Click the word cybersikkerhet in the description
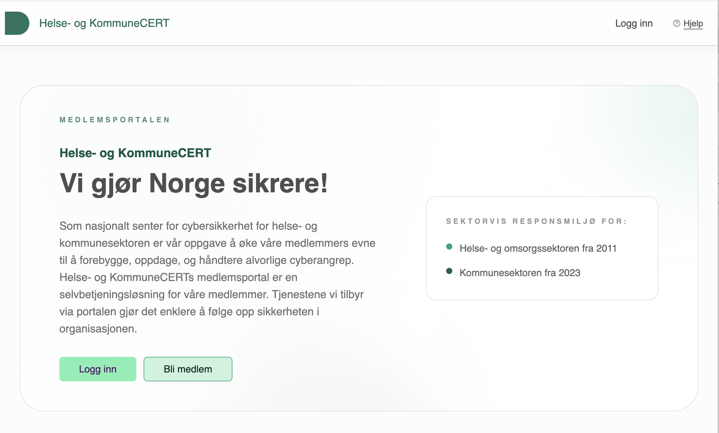The image size is (719, 433). [x=217, y=226]
